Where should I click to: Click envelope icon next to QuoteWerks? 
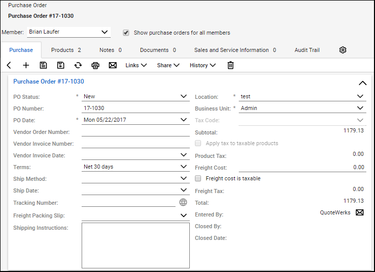pyautogui.click(x=360, y=212)
